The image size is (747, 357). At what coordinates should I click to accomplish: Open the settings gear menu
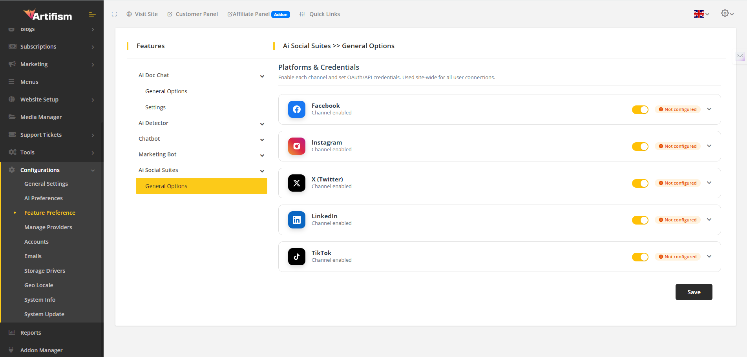727,14
